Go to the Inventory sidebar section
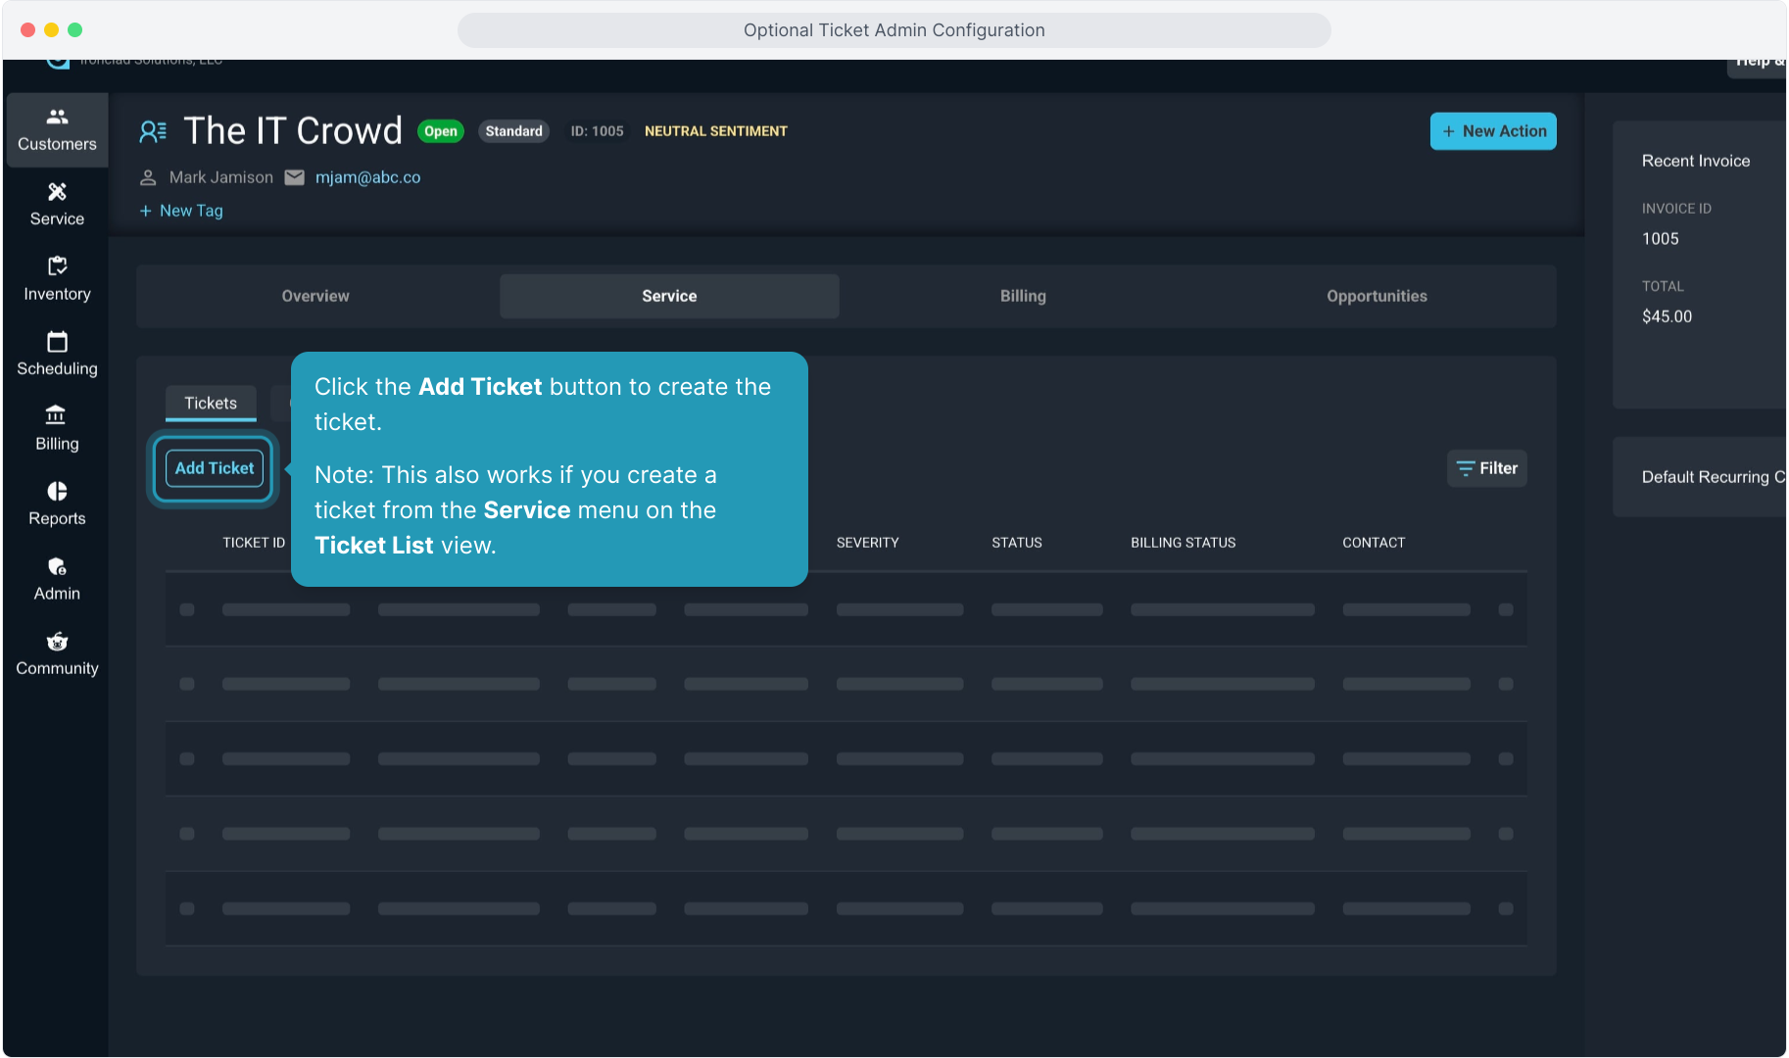This screenshot has height=1058, width=1789. coord(57,279)
